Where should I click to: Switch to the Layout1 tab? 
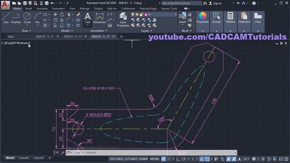(24, 158)
